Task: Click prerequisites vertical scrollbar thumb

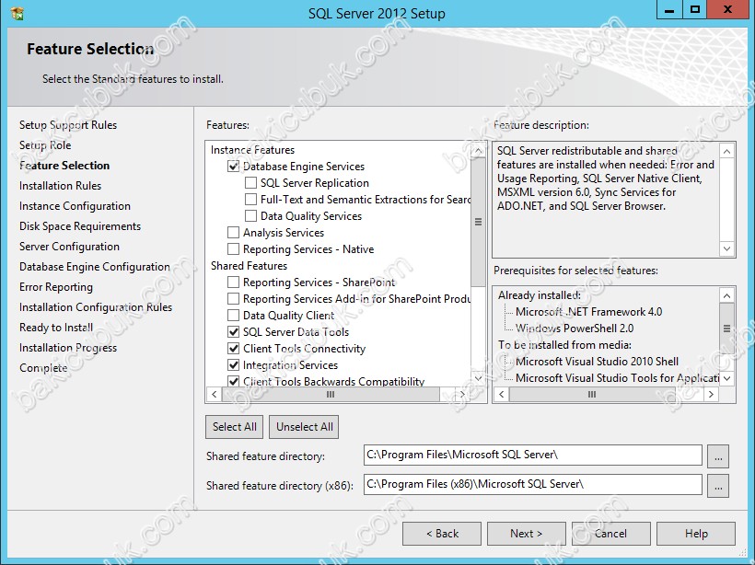Action: (726, 329)
